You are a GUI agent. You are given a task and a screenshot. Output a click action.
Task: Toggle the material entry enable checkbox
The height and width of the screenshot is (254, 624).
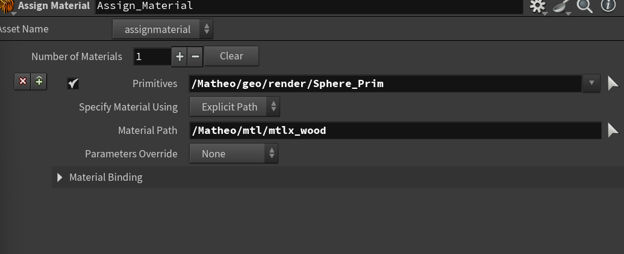point(73,83)
